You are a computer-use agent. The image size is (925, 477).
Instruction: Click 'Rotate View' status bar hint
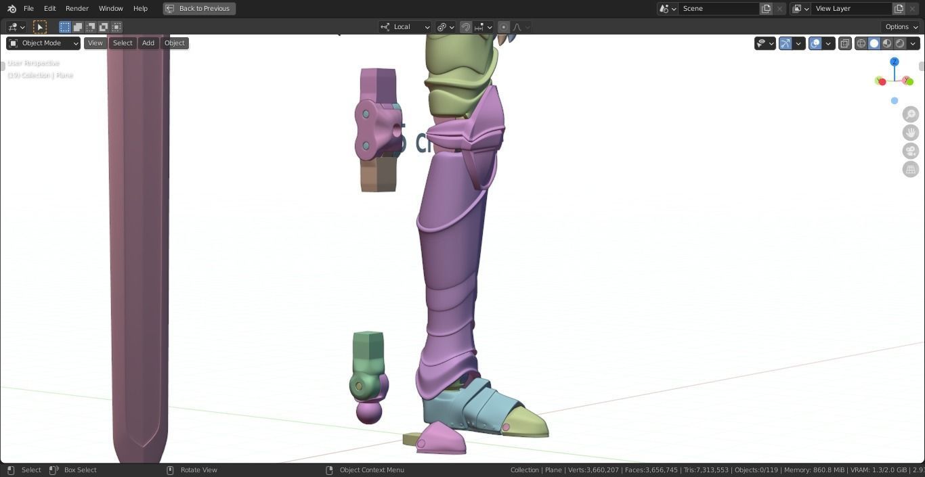click(198, 470)
